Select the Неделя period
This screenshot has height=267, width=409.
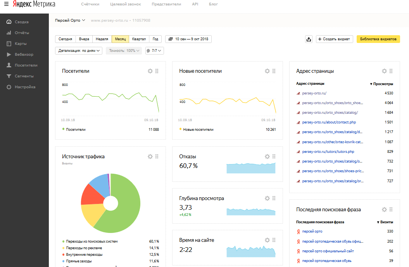[102, 39]
